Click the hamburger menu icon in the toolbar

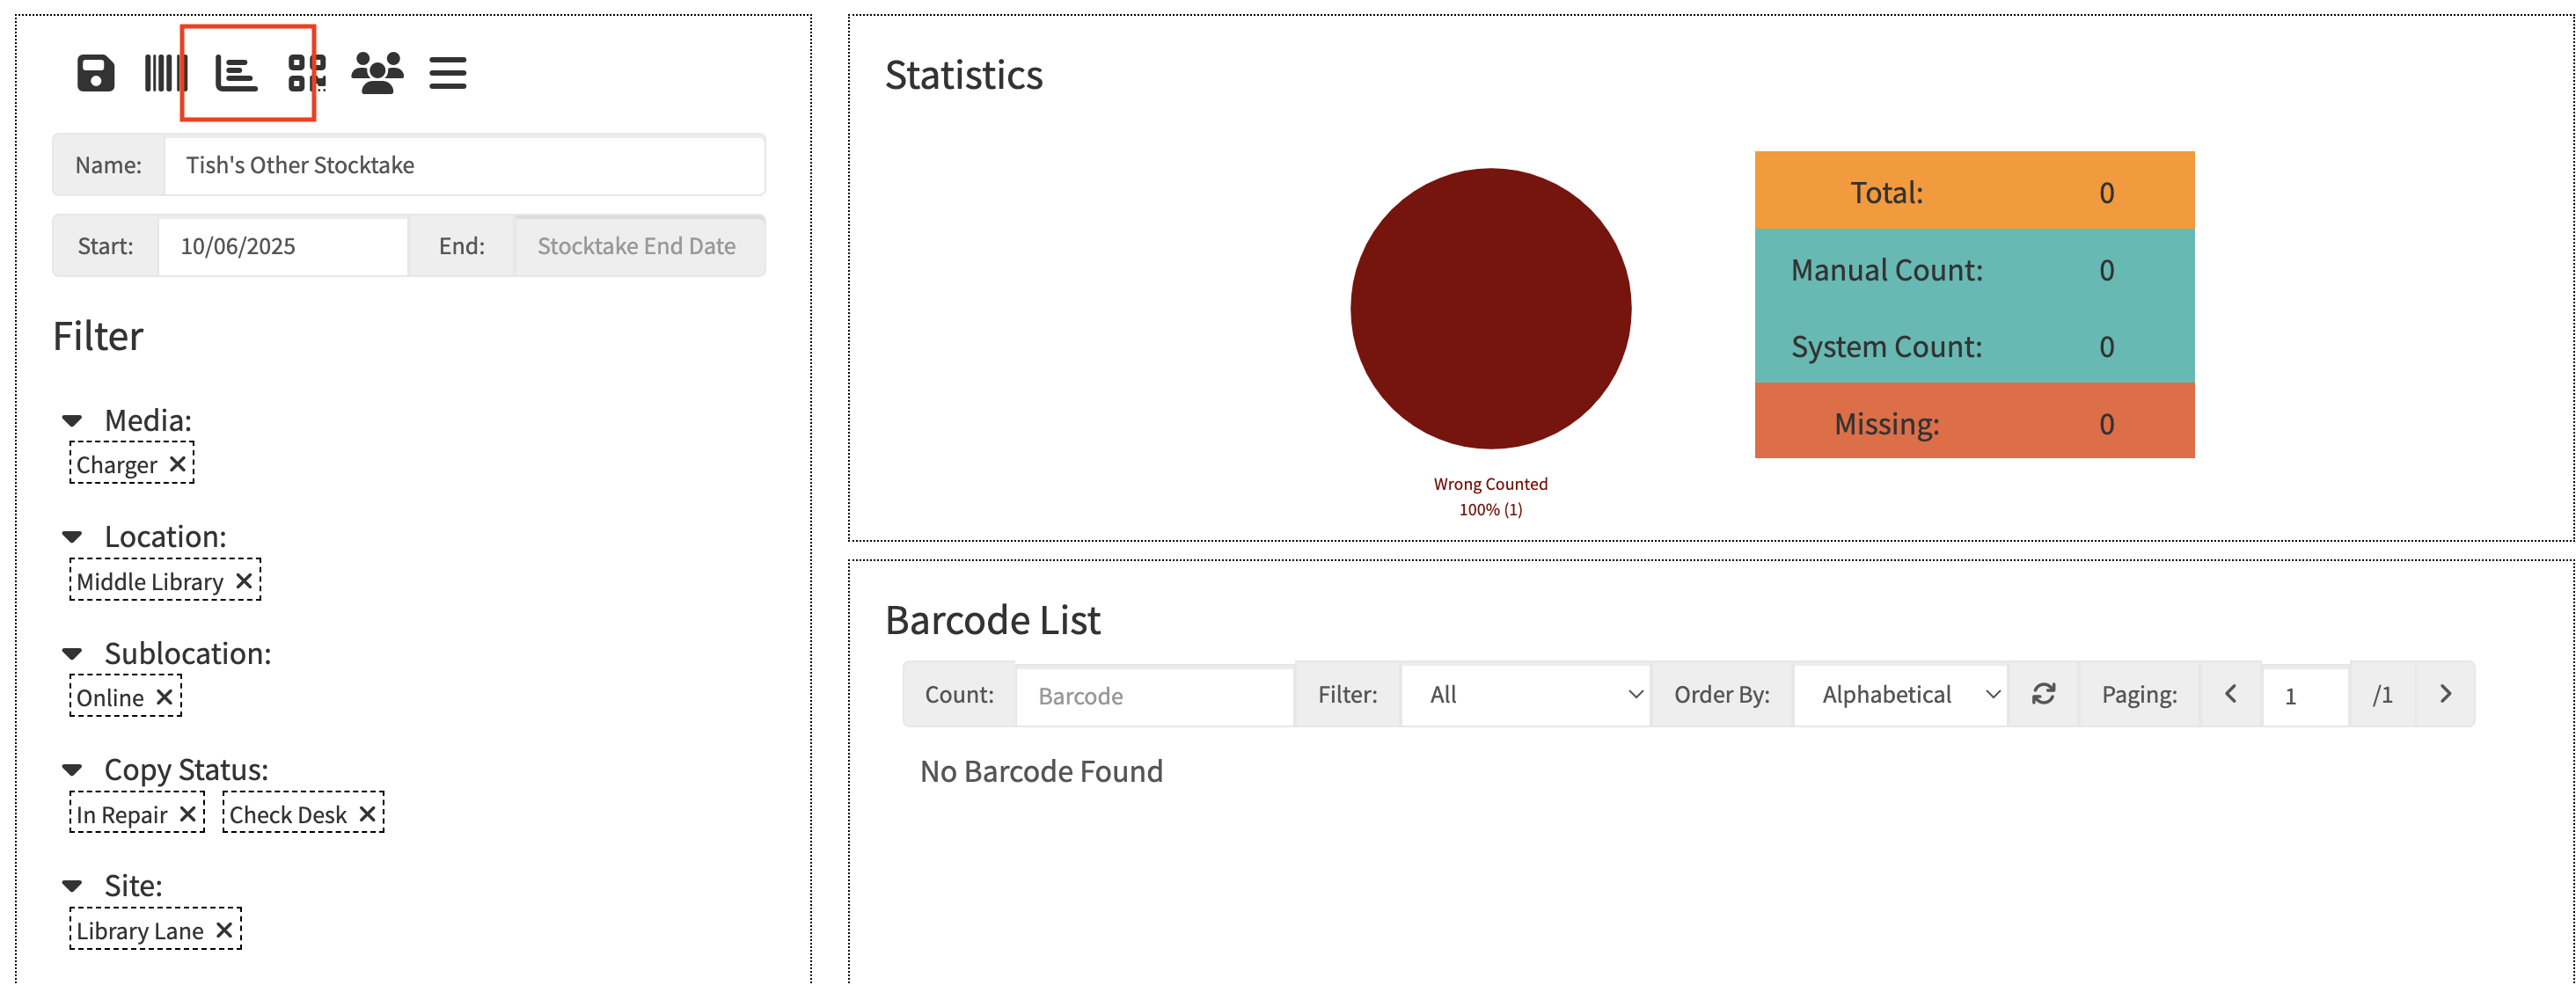click(448, 71)
